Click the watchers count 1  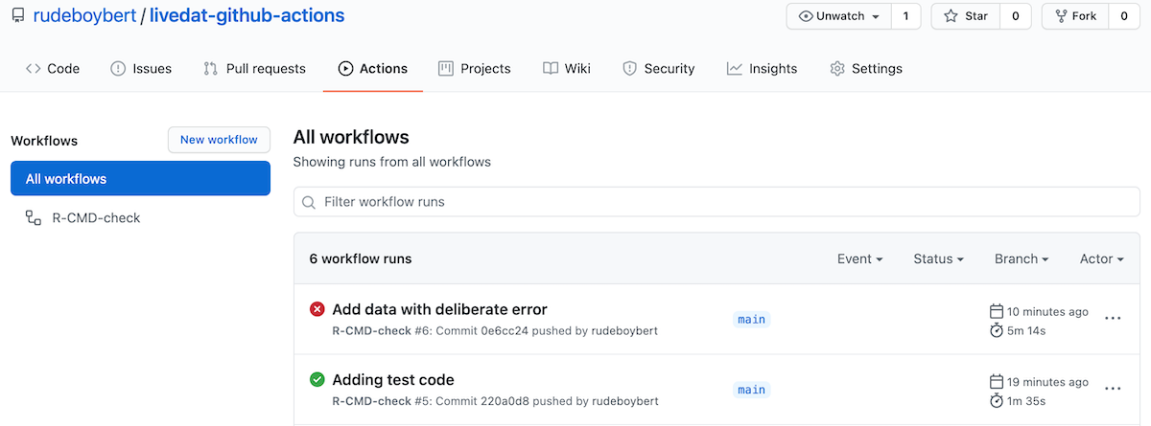coord(905,16)
